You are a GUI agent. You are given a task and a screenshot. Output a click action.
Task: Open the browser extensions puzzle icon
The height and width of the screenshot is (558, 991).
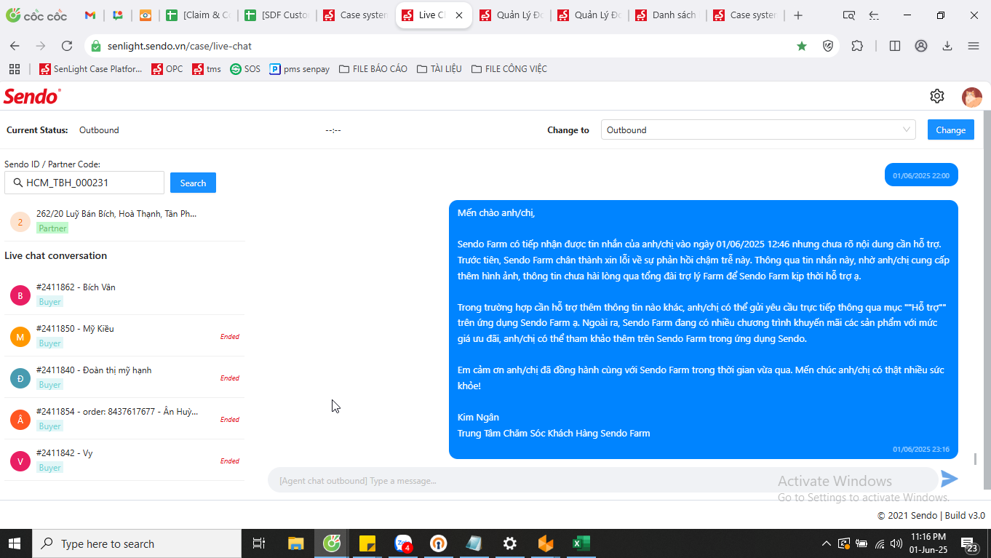(857, 46)
